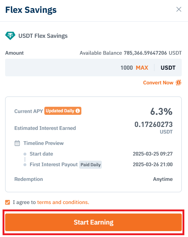Image resolution: width=188 pixels, height=237 pixels.
Task: Click the Start date timeline dot
Action: [25, 154]
